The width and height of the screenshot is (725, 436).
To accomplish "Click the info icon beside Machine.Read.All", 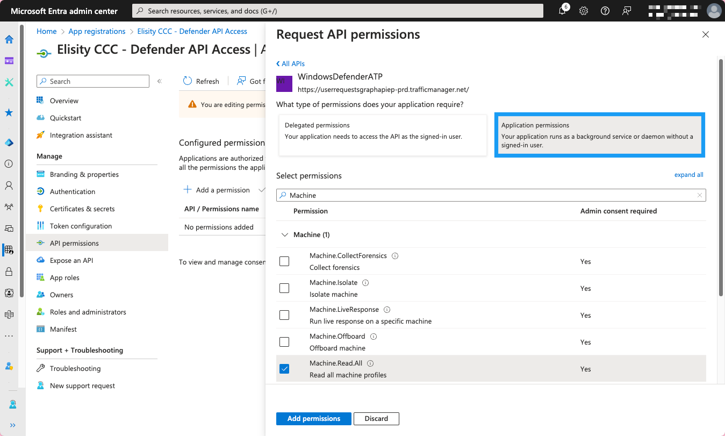I will 370,363.
